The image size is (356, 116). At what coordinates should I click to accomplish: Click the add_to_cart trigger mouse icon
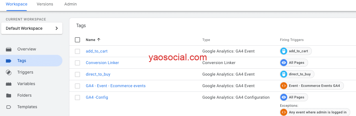(284, 51)
